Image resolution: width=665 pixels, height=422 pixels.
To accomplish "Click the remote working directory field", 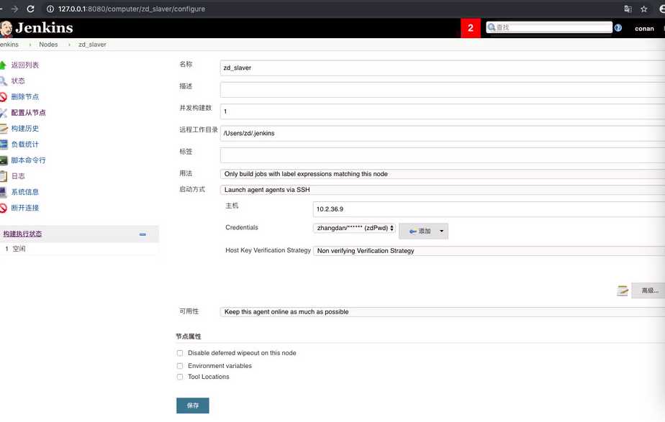I will pyautogui.click(x=443, y=134).
